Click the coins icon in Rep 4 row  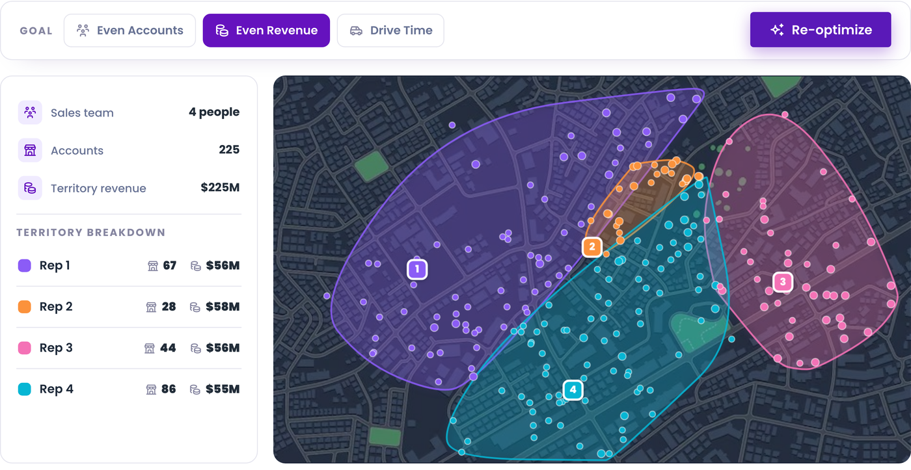pos(195,389)
